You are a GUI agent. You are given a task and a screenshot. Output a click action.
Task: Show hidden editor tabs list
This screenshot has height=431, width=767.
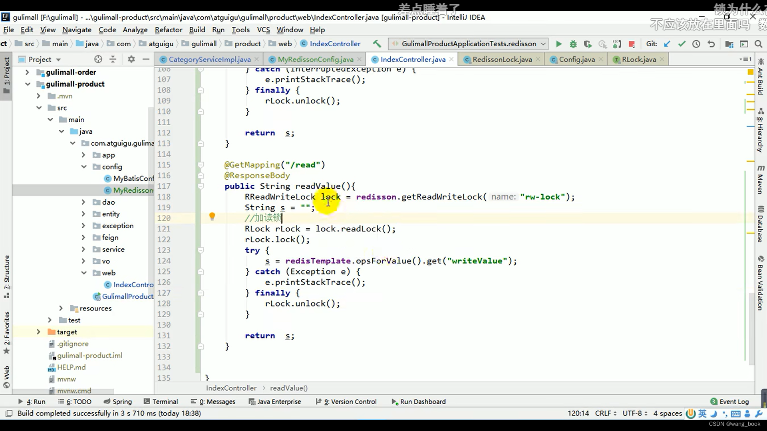pos(745,59)
